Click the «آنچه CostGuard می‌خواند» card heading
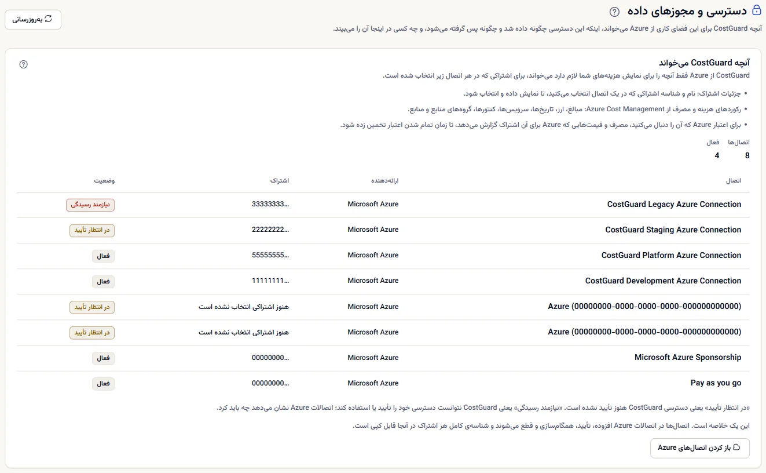The width and height of the screenshot is (766, 473). point(705,63)
